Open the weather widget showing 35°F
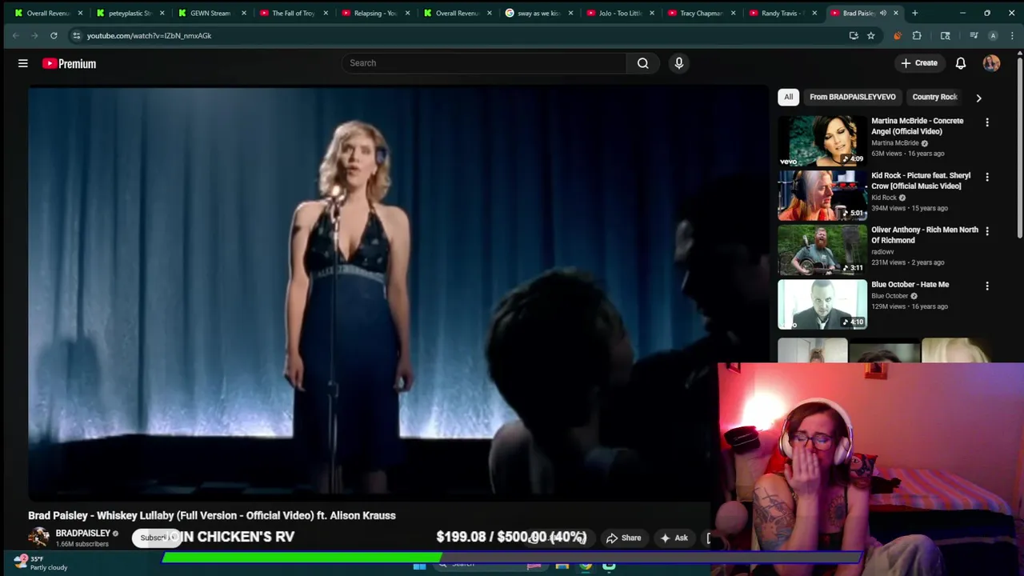1024x576 pixels. [40, 563]
